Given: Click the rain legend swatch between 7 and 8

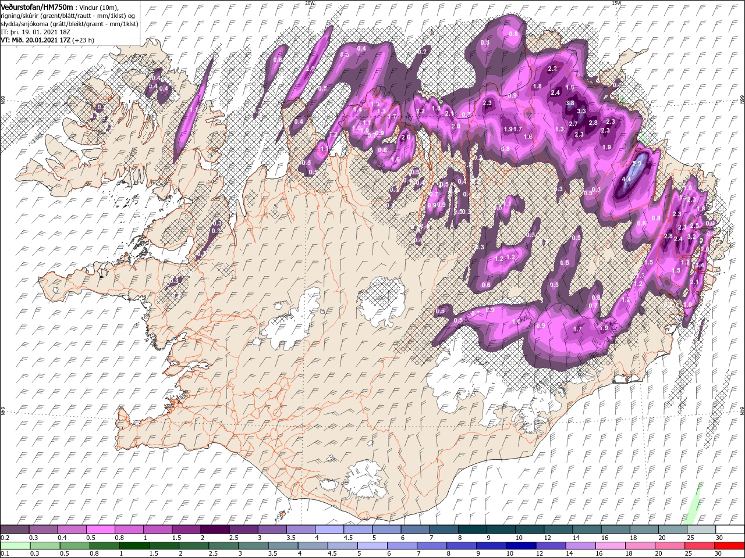Looking at the screenshot, I should pyautogui.click(x=432, y=545).
